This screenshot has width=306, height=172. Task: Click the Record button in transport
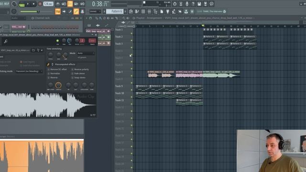[40, 4]
